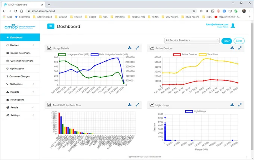This screenshot has width=254, height=160.
Task: Download the Active Devices chart
Action: tap(232, 48)
